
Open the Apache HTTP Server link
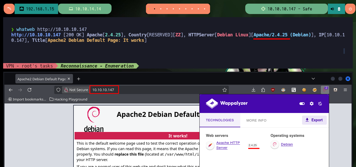228,145
